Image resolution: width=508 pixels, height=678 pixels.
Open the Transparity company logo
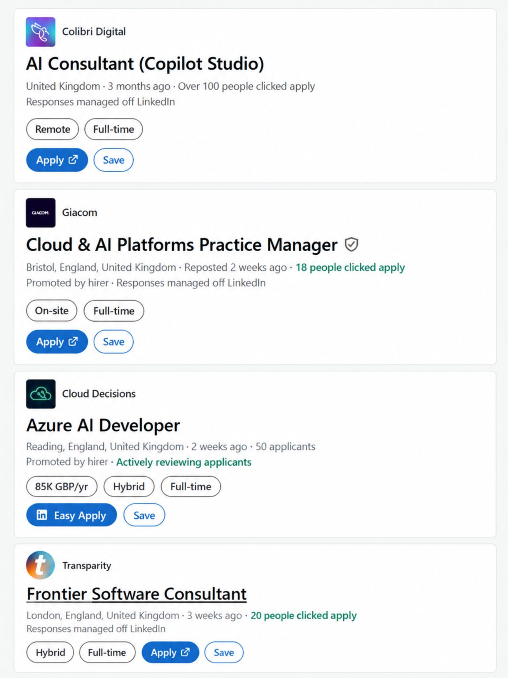41,565
